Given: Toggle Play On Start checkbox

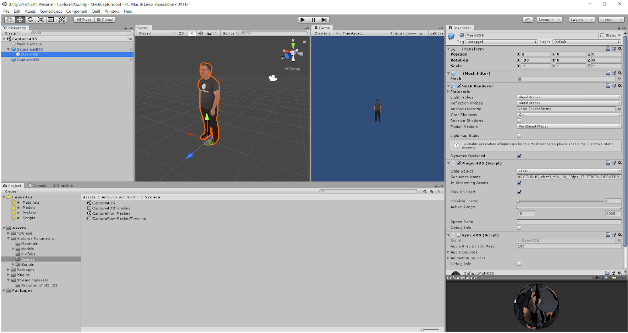Looking at the screenshot, I should (x=519, y=192).
